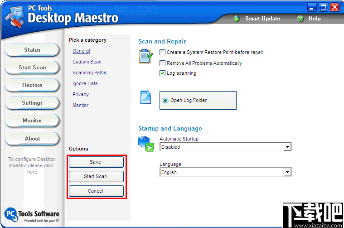Open the Language dropdown arrow
This screenshot has width=344, height=228.
click(x=287, y=172)
